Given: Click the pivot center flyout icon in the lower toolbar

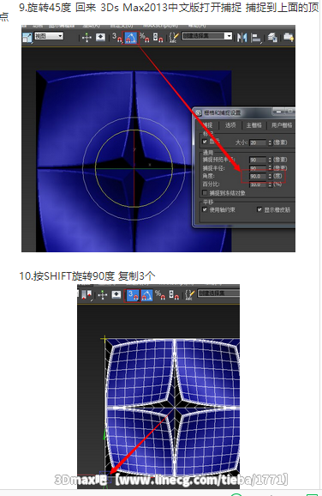Looking at the screenshot, I should [86, 295].
